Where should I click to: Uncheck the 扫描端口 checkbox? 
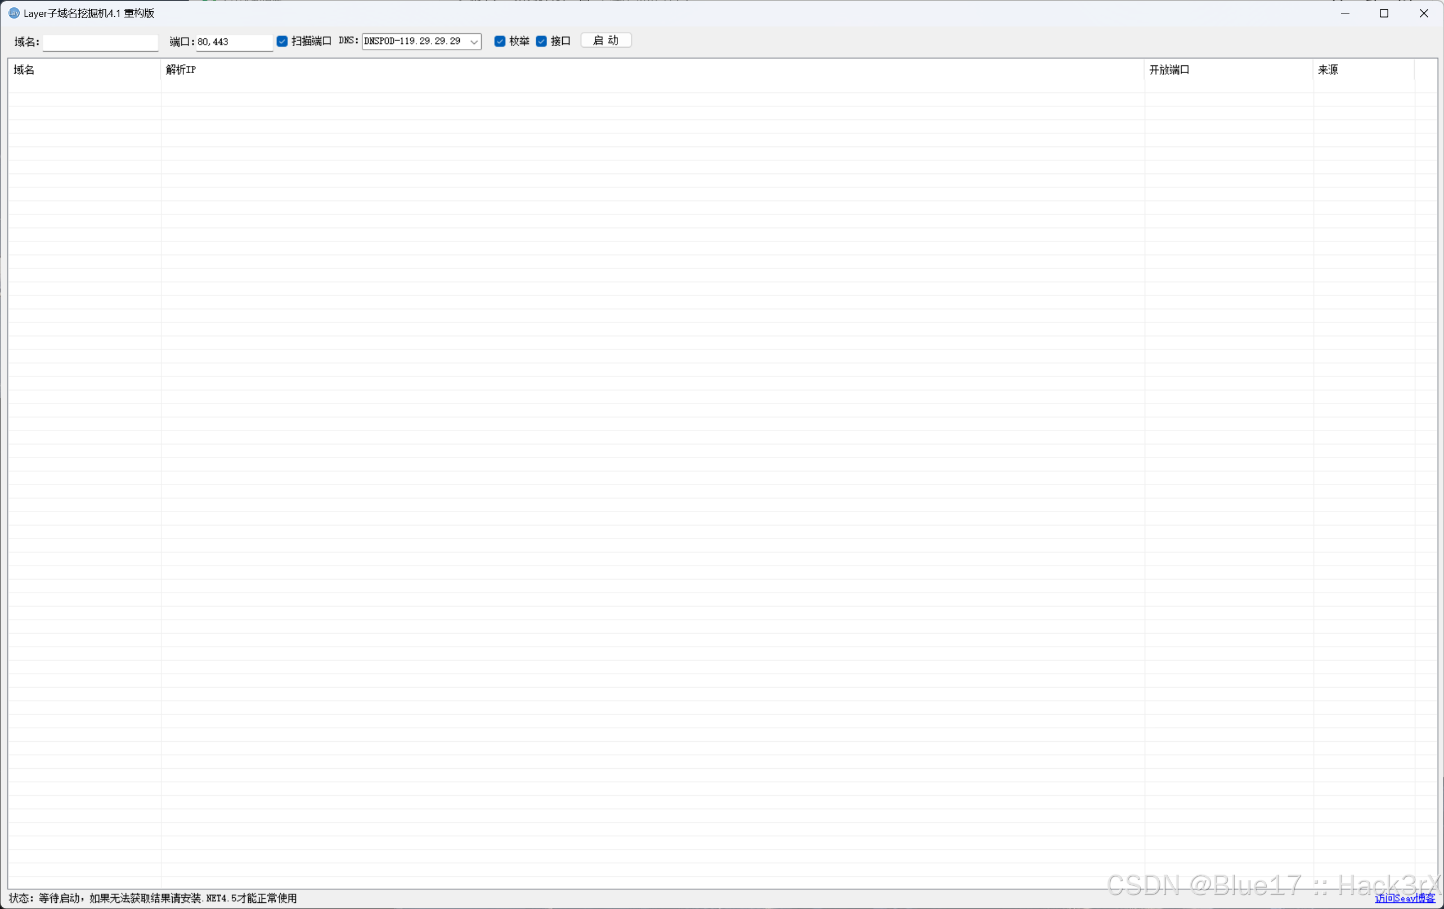[x=282, y=42]
